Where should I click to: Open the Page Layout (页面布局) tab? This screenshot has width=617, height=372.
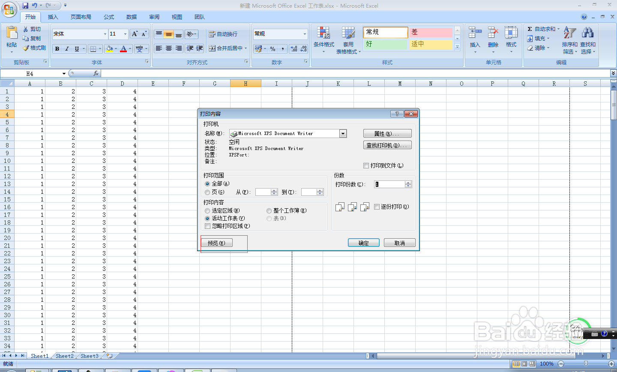81,17
